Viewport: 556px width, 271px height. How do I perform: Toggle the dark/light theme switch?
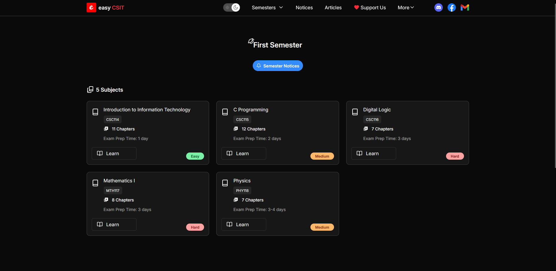point(232,7)
